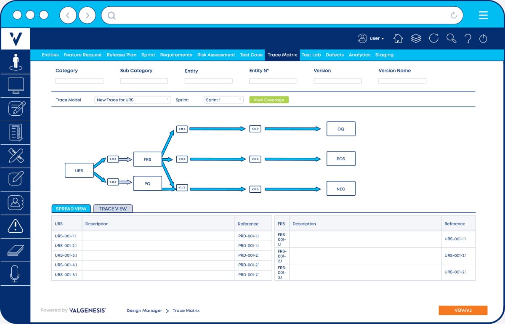This screenshot has width=505, height=324.
Task: Click the refresh circle icon in header
Action: pos(433,38)
